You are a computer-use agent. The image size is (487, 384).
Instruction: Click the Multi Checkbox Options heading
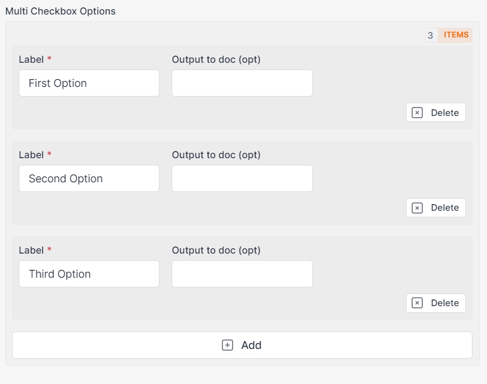60,11
